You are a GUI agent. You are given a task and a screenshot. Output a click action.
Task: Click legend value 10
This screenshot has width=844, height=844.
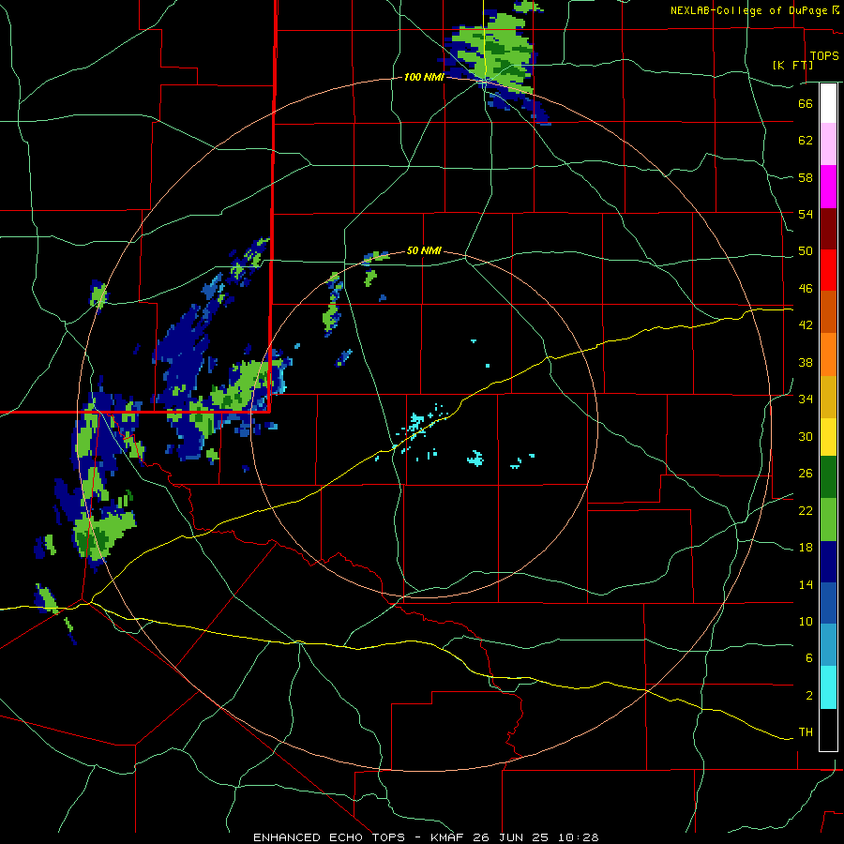[x=806, y=623]
